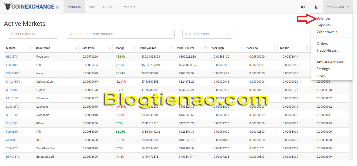Select Withdrawals from account menu
Screen dimensions: 357x166
pos(327,32)
